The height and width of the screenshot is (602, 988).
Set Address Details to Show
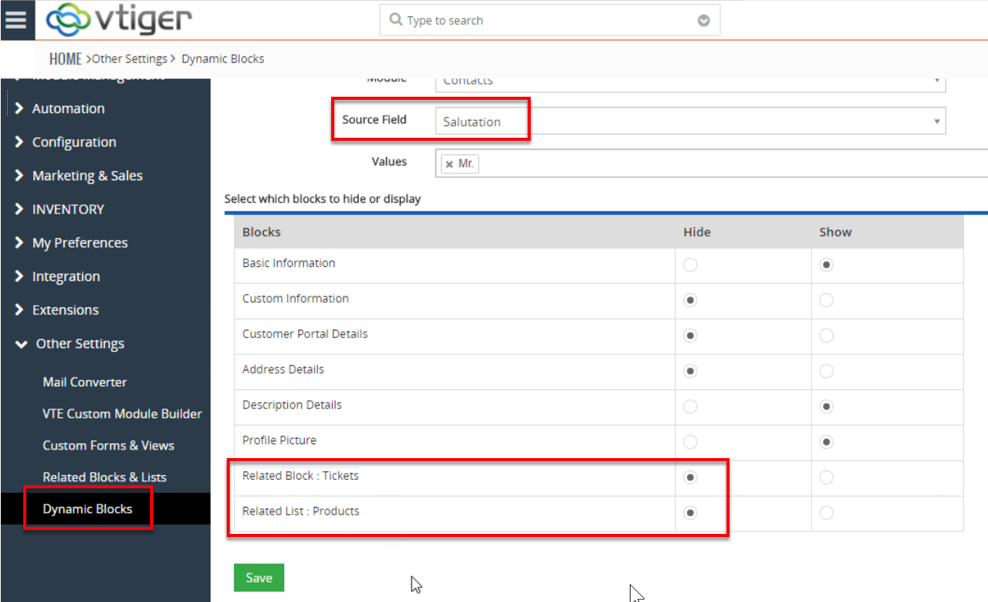click(x=826, y=371)
